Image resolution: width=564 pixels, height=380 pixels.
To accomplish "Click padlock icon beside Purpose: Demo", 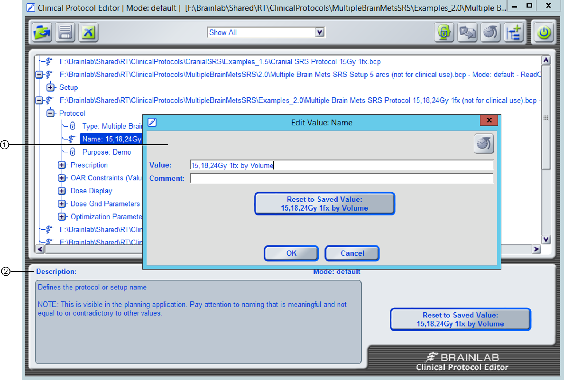I will click(x=72, y=152).
